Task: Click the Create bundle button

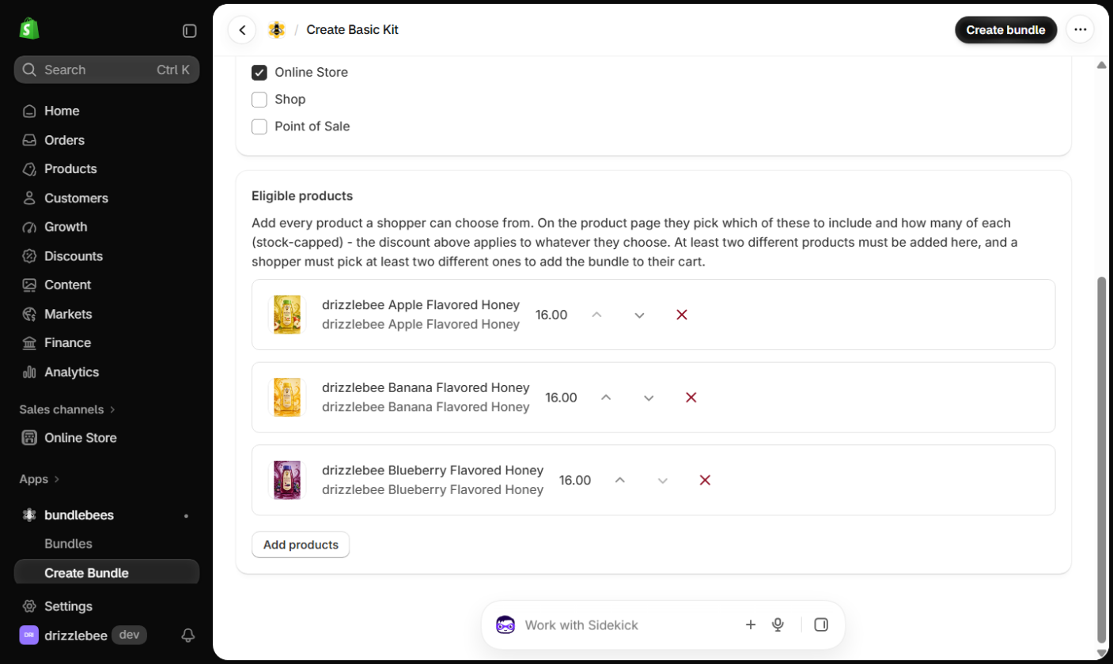Action: coord(1005,30)
